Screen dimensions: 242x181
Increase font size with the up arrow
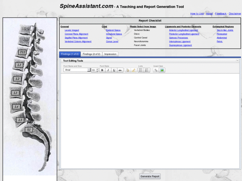tap(97, 69)
